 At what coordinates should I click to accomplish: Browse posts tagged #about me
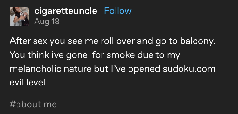pos(33,104)
